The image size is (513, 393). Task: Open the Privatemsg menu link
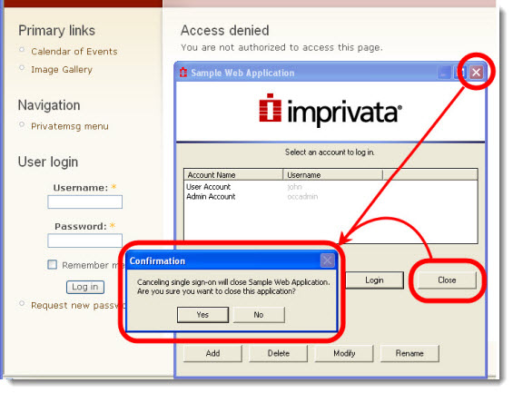pyautogui.click(x=70, y=126)
